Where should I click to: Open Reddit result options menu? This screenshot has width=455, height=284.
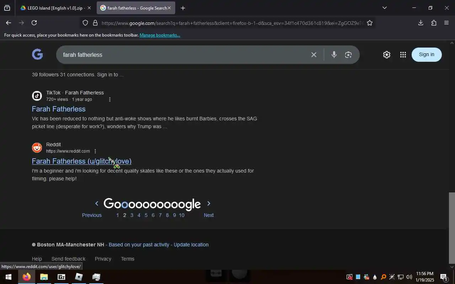[x=95, y=151]
